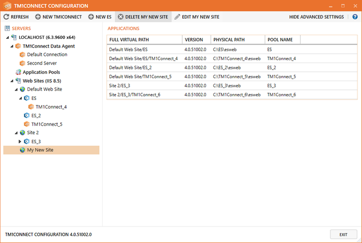The height and width of the screenshot is (243, 362).
Task: Click the ES application blue icon
Action: point(27,98)
